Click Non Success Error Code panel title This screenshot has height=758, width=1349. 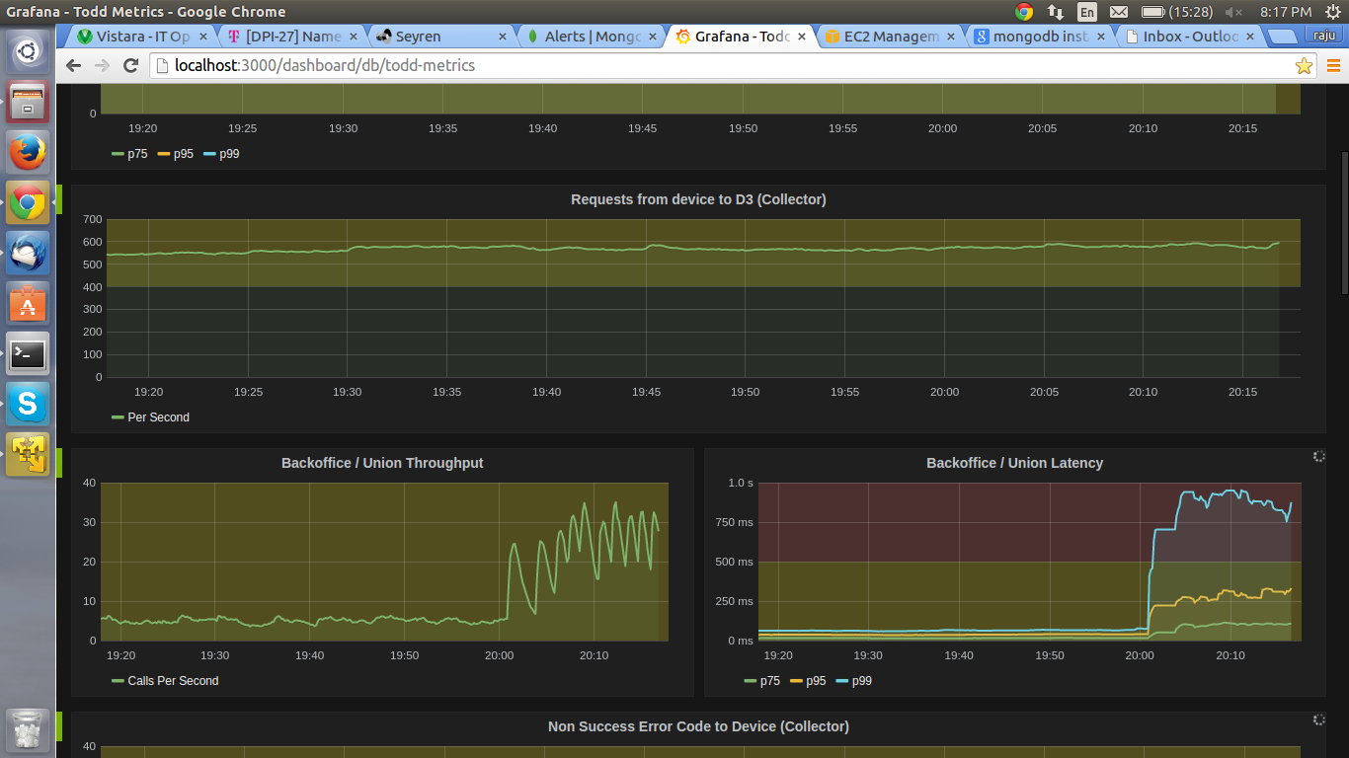(698, 726)
